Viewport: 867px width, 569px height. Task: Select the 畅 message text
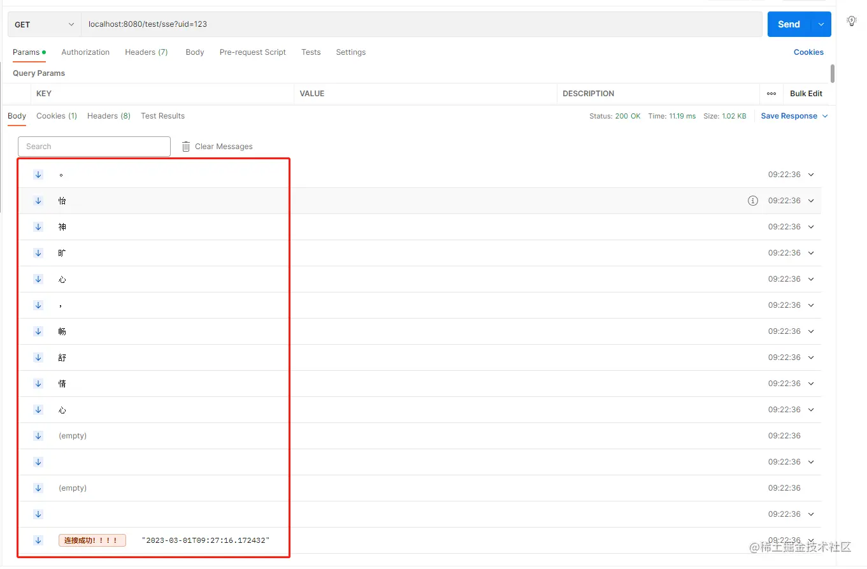[x=62, y=331]
